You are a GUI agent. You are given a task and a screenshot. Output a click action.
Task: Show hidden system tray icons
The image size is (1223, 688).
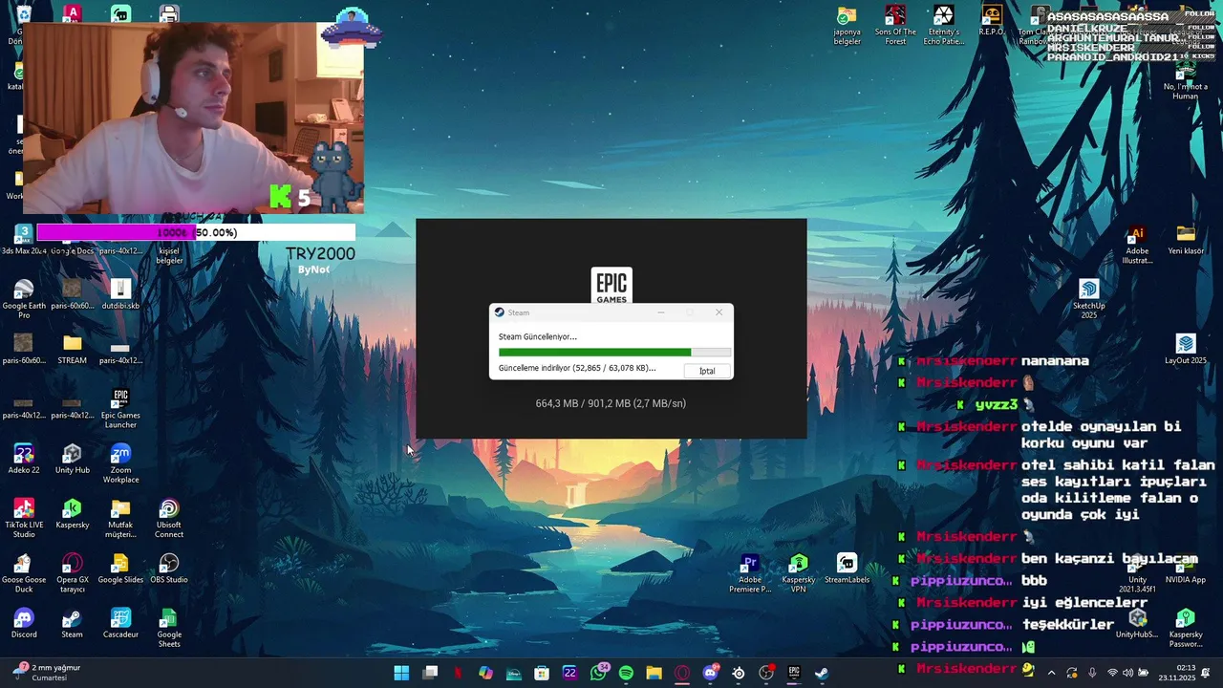click(x=1052, y=673)
